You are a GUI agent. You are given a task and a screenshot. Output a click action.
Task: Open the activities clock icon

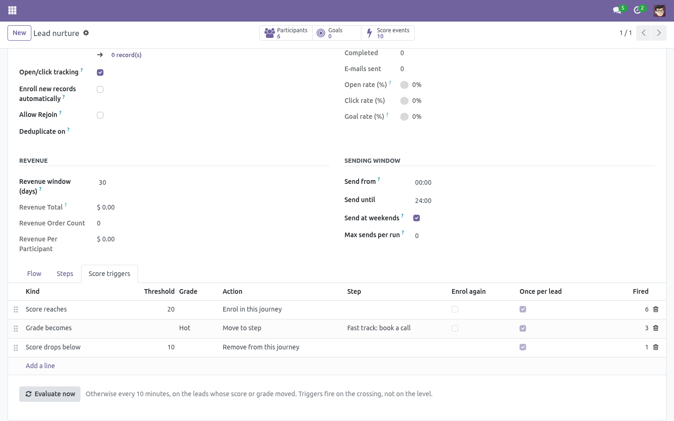pos(637,10)
